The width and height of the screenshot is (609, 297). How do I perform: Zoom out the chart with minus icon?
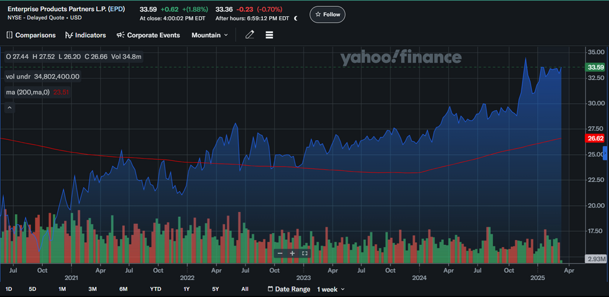(280, 254)
